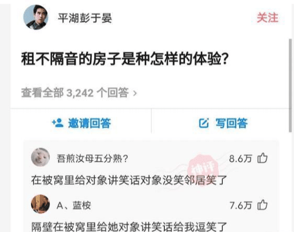
Task: Open 平湖彭于晏's profile avatar
Action: coord(36,17)
